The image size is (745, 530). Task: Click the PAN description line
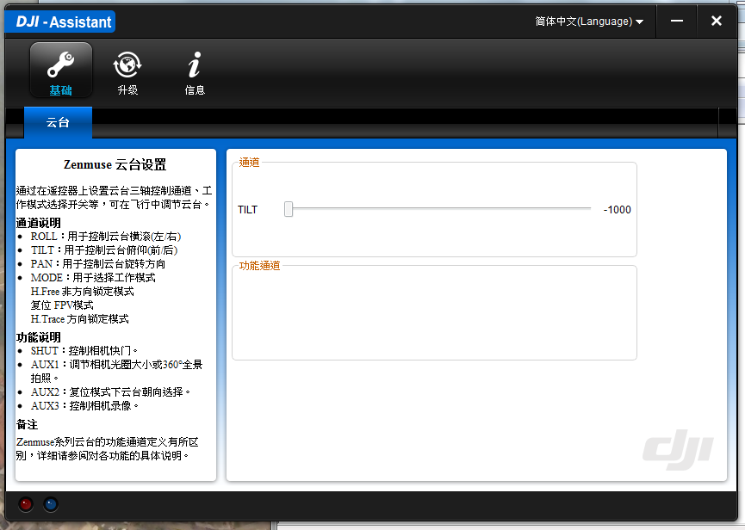point(98,264)
